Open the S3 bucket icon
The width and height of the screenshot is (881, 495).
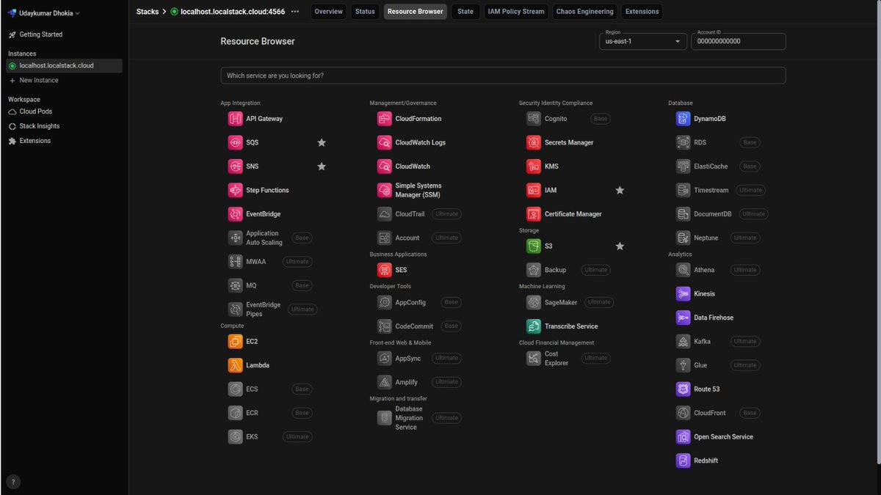point(534,246)
